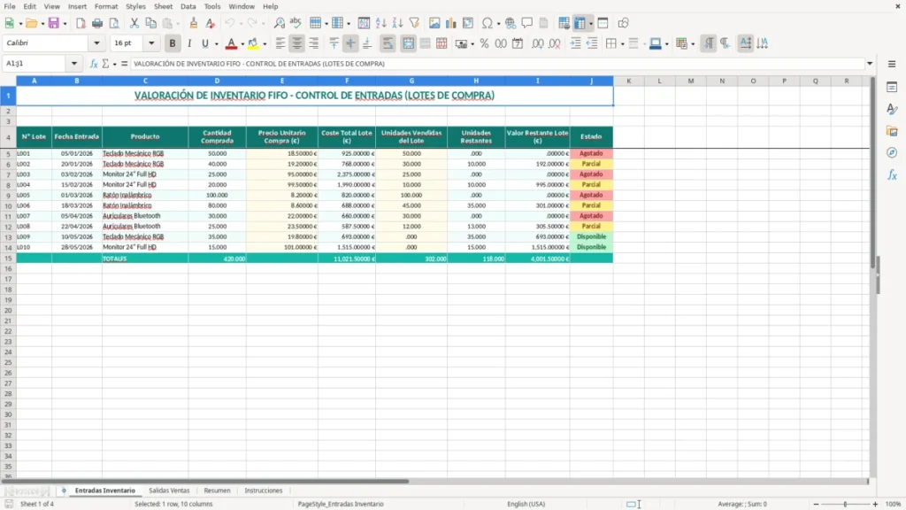Open Print Preview icon
This screenshot has height=510, width=906.
point(114,23)
